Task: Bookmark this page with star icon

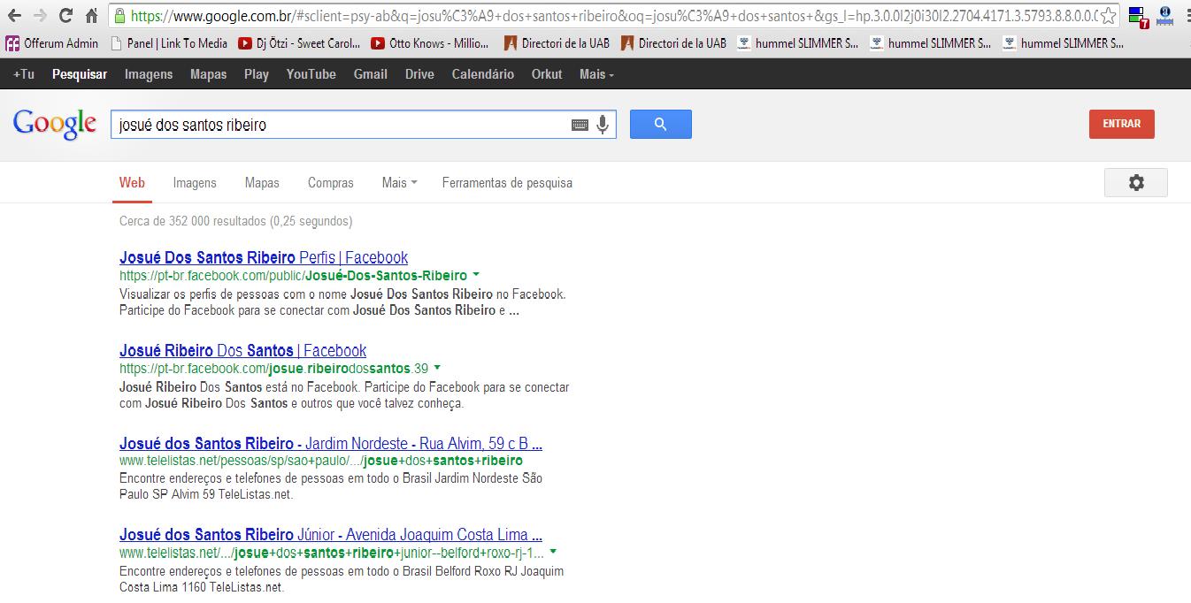Action: tap(1109, 16)
